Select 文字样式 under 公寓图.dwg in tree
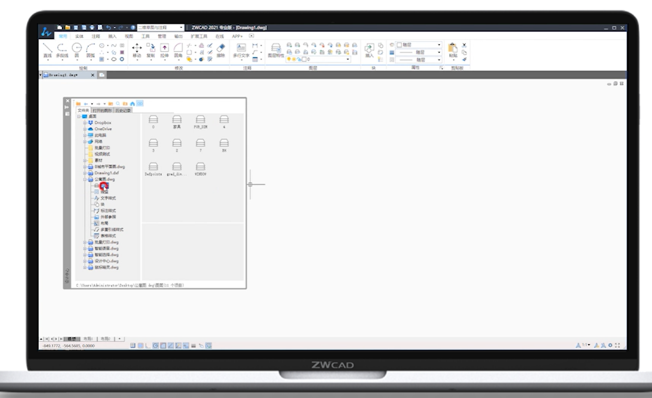 108,198
